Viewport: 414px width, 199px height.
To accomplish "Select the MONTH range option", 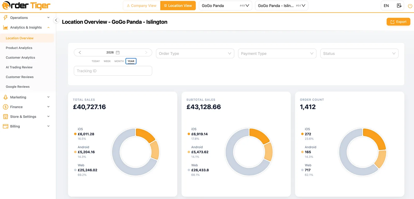I will (119, 61).
